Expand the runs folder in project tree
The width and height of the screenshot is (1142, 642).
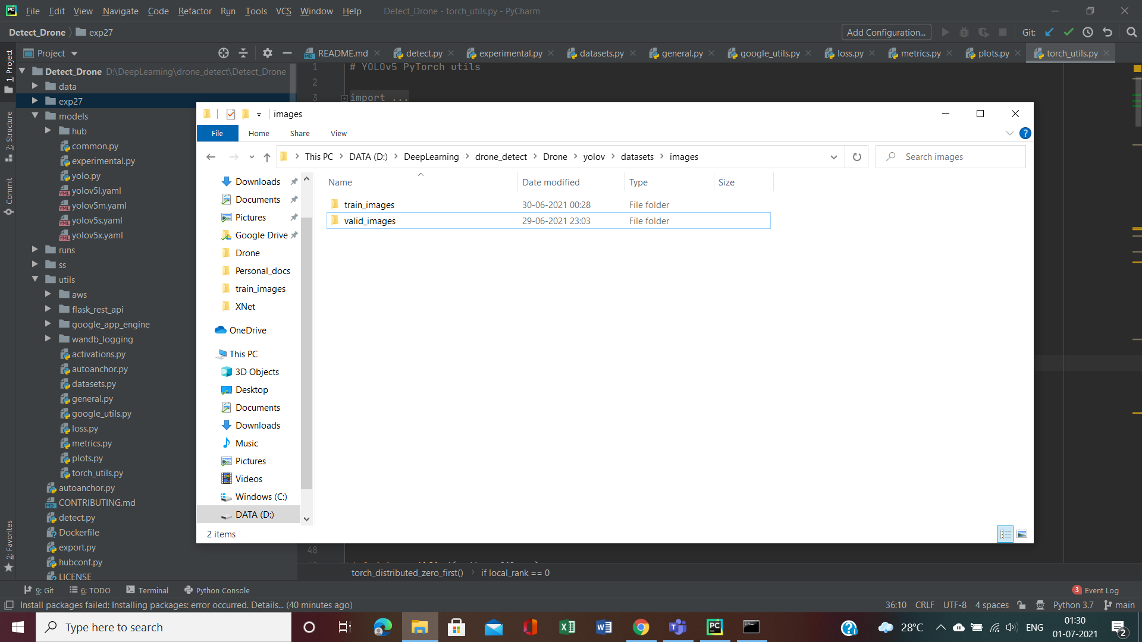click(35, 250)
